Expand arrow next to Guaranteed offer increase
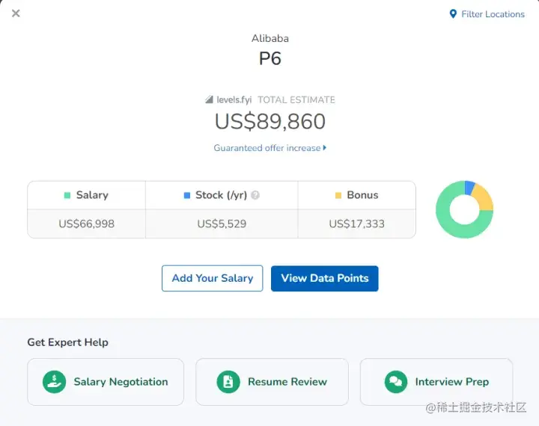This screenshot has width=539, height=426. (x=324, y=148)
